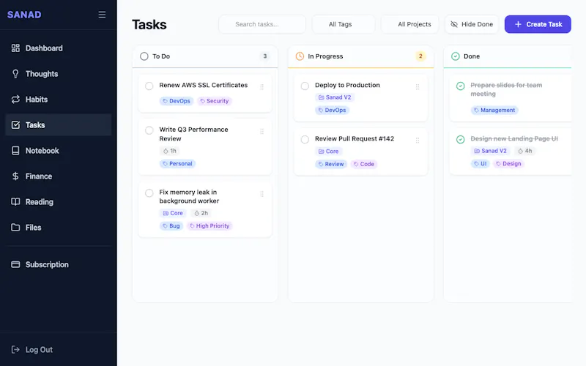The width and height of the screenshot is (586, 366).
Task: Click Core project badge on memory leak card
Action: coord(173,213)
